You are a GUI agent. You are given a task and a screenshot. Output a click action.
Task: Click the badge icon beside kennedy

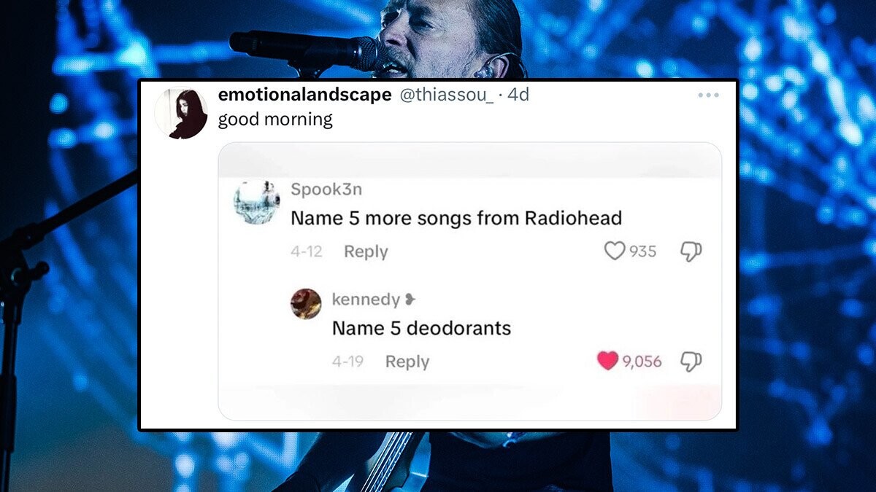tap(410, 300)
